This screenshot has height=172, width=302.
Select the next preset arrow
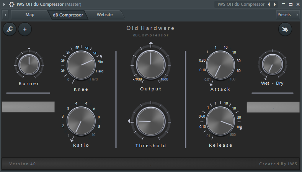(x=275, y=4)
